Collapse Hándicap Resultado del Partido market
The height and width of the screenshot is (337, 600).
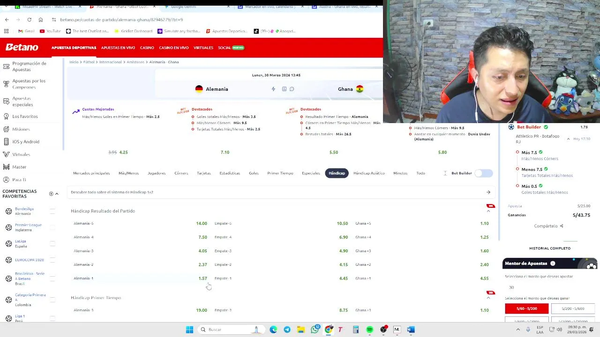[488, 211]
